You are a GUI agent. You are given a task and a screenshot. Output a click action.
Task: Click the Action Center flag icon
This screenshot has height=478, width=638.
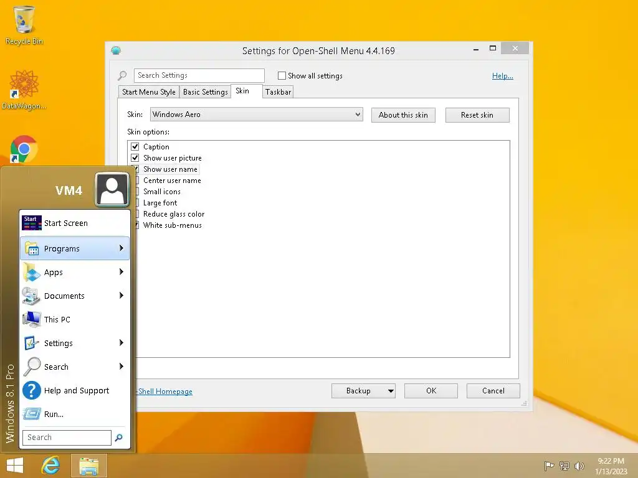point(549,466)
